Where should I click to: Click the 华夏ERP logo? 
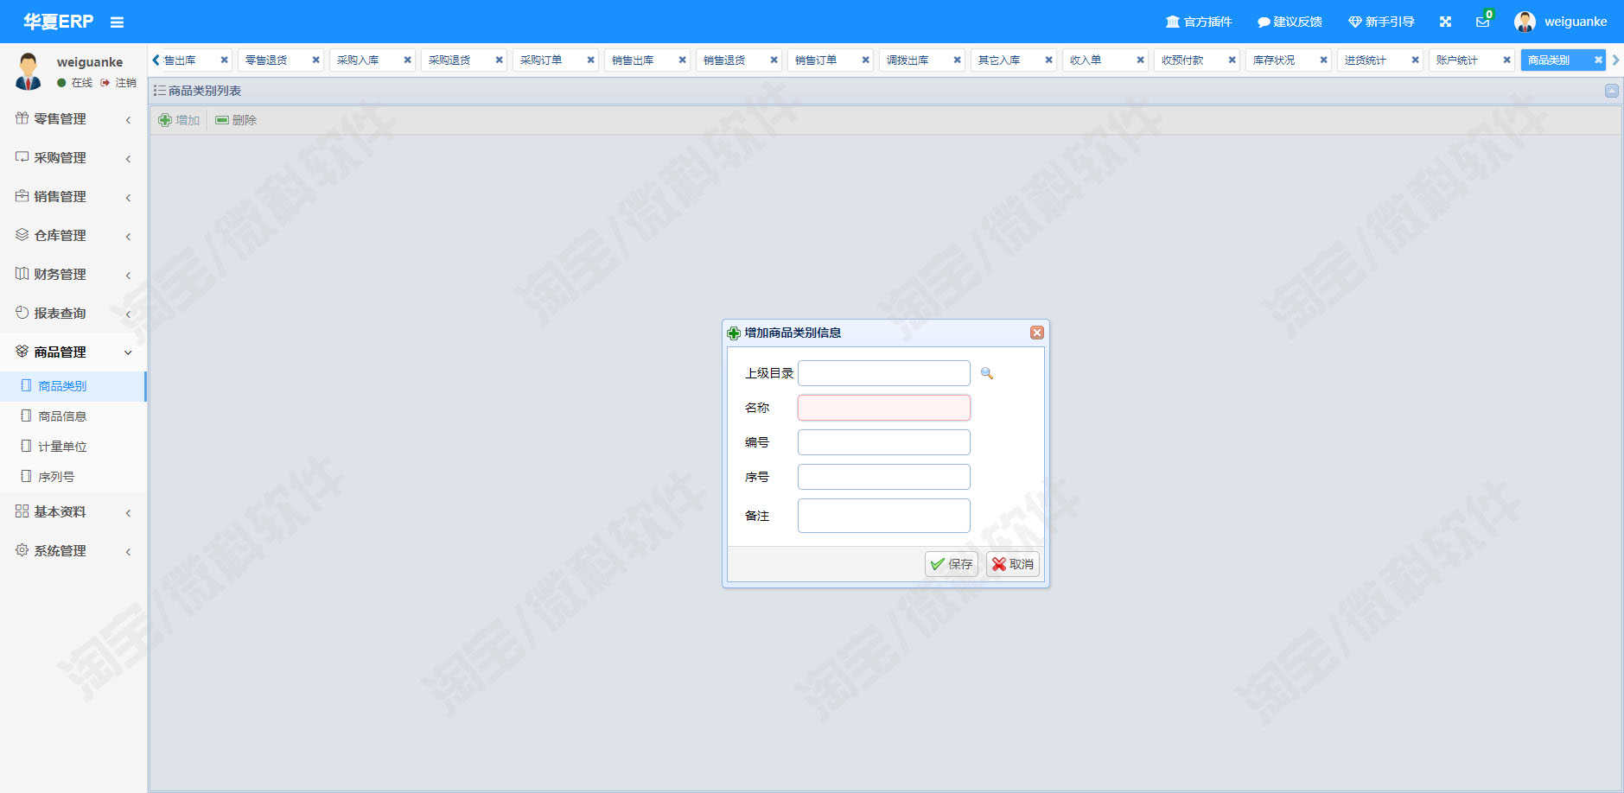tap(58, 22)
